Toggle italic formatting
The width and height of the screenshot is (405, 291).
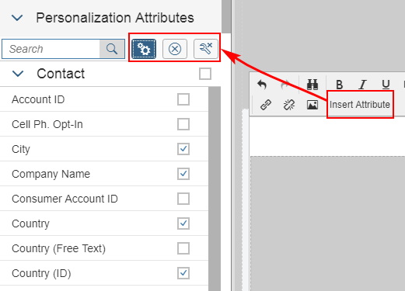(363, 85)
